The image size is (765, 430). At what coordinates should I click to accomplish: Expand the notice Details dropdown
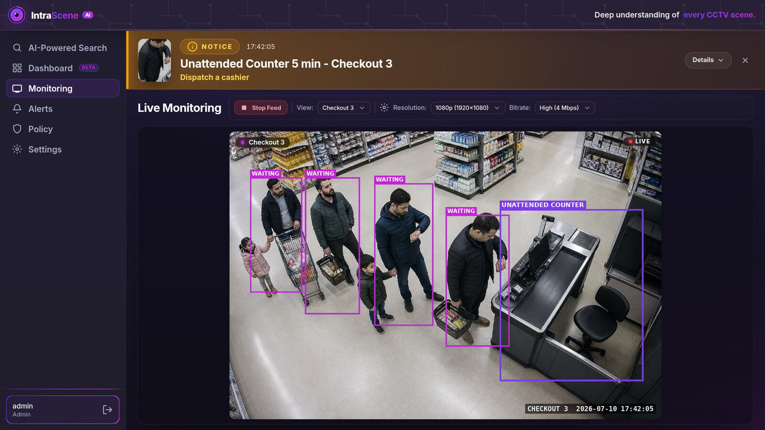pyautogui.click(x=708, y=60)
